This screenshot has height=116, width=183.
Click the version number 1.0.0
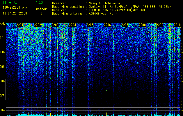pyautogui.click(x=39, y=3)
